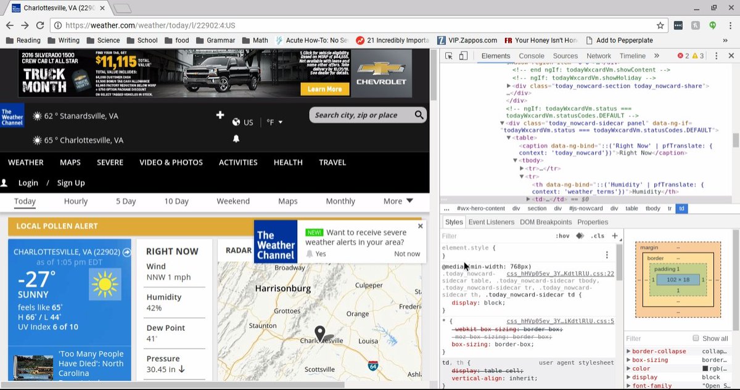Image resolution: width=740 pixels, height=390 pixels.
Task: Open the Properties sidebar tab
Action: pos(593,222)
